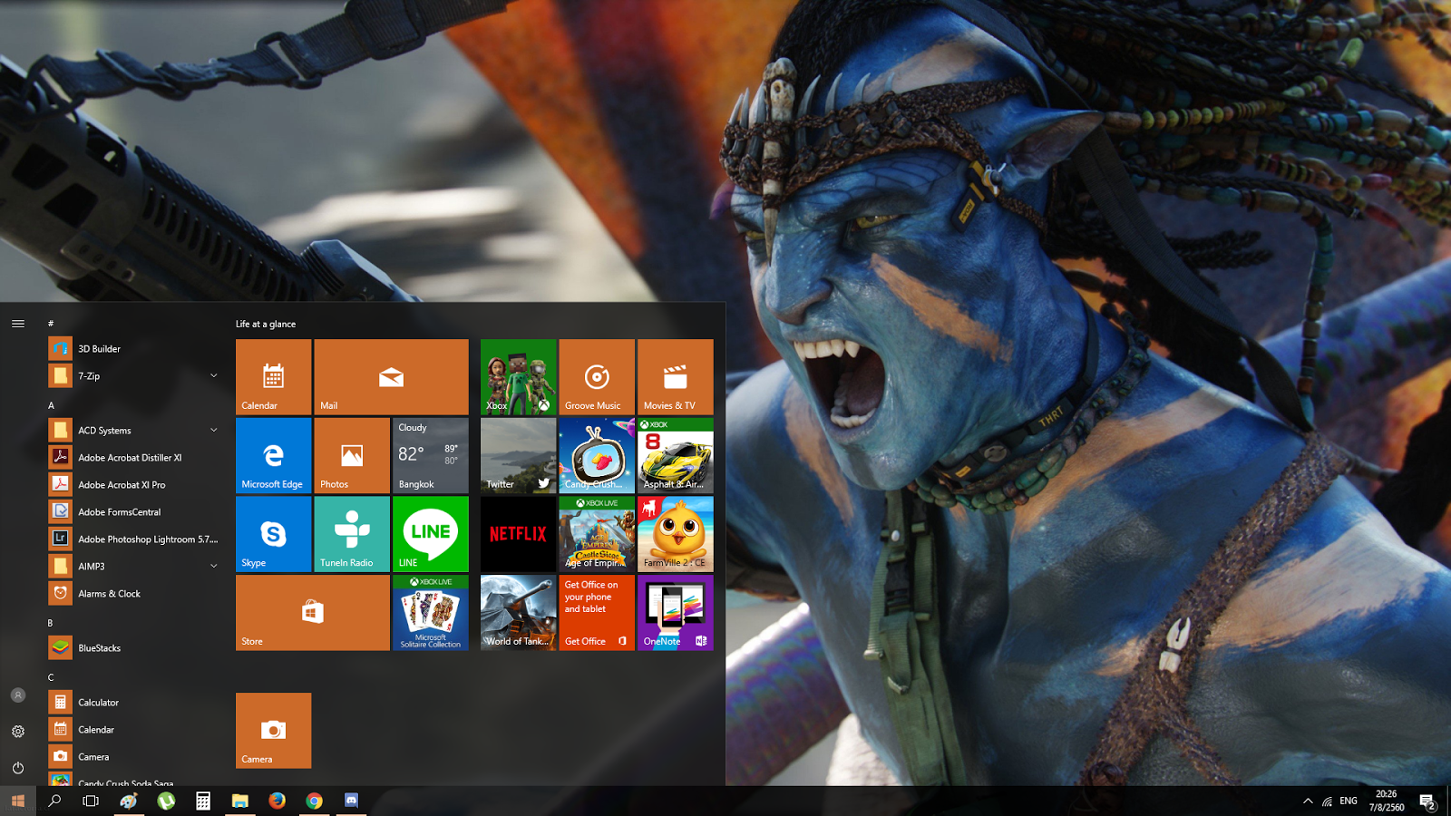Switch to Discord on the taskbar

point(351,801)
